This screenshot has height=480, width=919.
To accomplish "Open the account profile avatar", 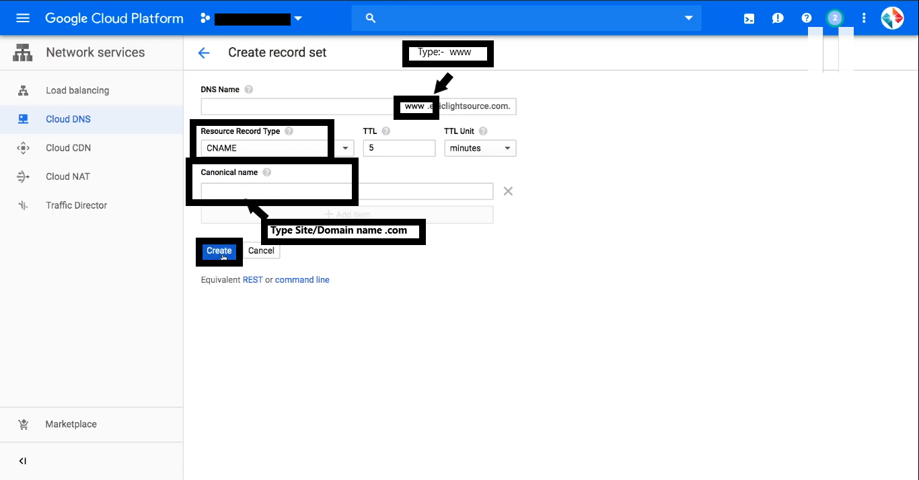I will point(892,18).
